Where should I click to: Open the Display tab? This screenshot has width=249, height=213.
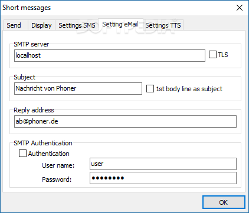click(x=41, y=25)
